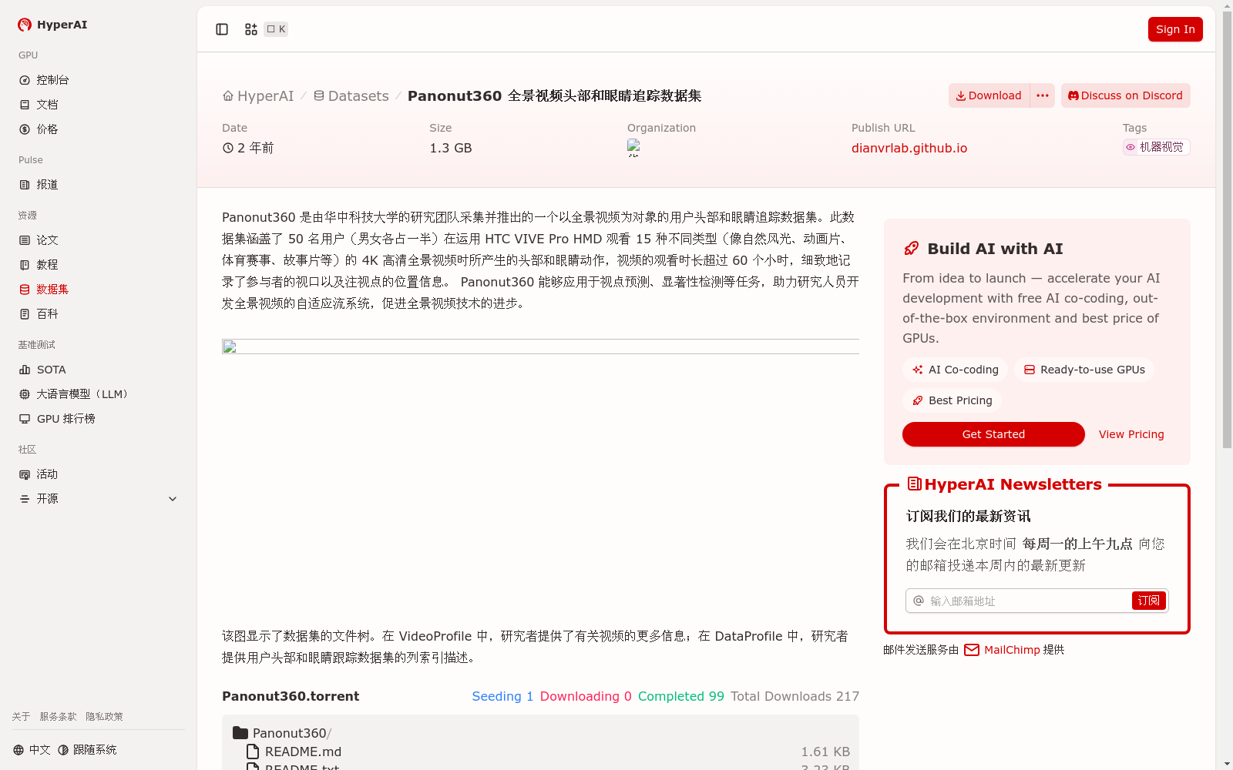The image size is (1233, 770).
Task: Open 控制台 in the sidebar
Action: coord(99,80)
